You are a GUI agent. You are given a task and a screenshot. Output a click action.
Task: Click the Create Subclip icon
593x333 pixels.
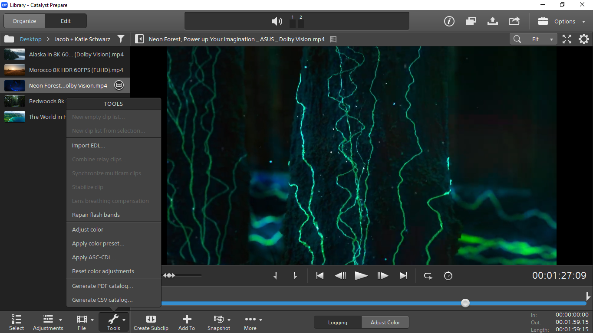[x=151, y=320]
